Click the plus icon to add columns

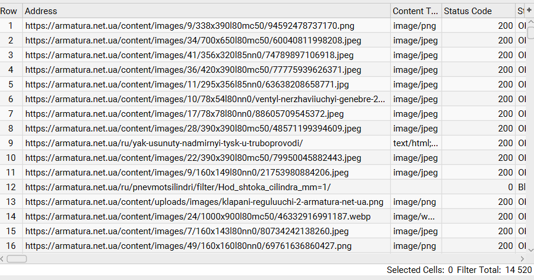pos(529,11)
